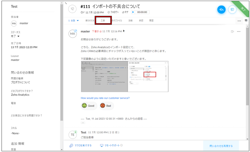Click the conversation pane vertical scrollbar
The width and height of the screenshot is (250, 152).
247,66
